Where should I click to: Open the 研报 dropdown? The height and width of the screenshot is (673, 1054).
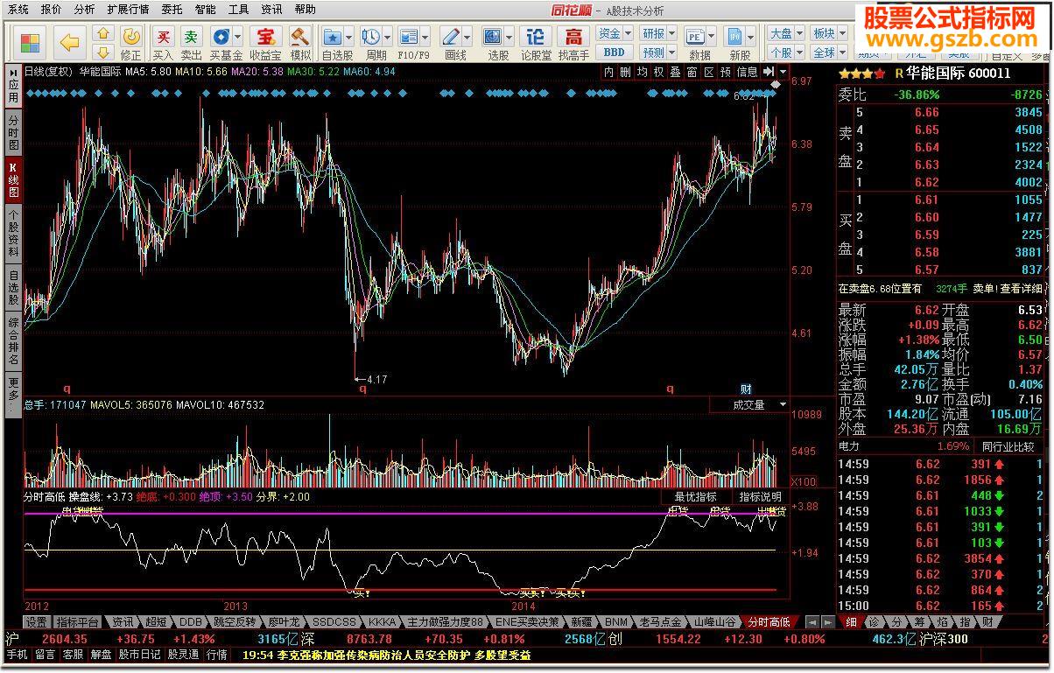pos(659,34)
